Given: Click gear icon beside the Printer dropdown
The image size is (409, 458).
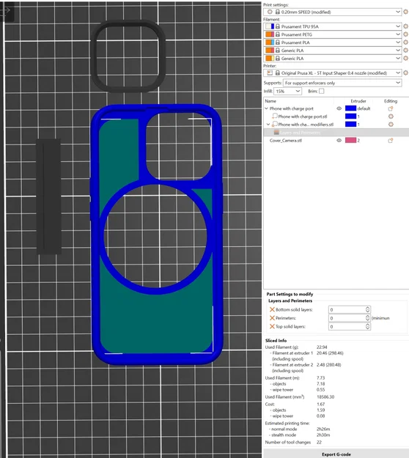Looking at the screenshot, I should [405, 73].
